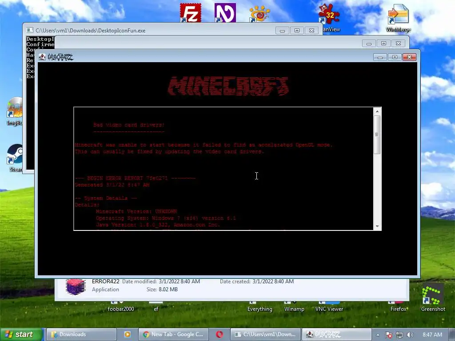The height and width of the screenshot is (341, 455).
Task: Minimize the DesktopIconFun.exe console window
Action: pos(282,31)
